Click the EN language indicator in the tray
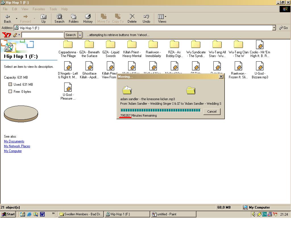 (264, 214)
